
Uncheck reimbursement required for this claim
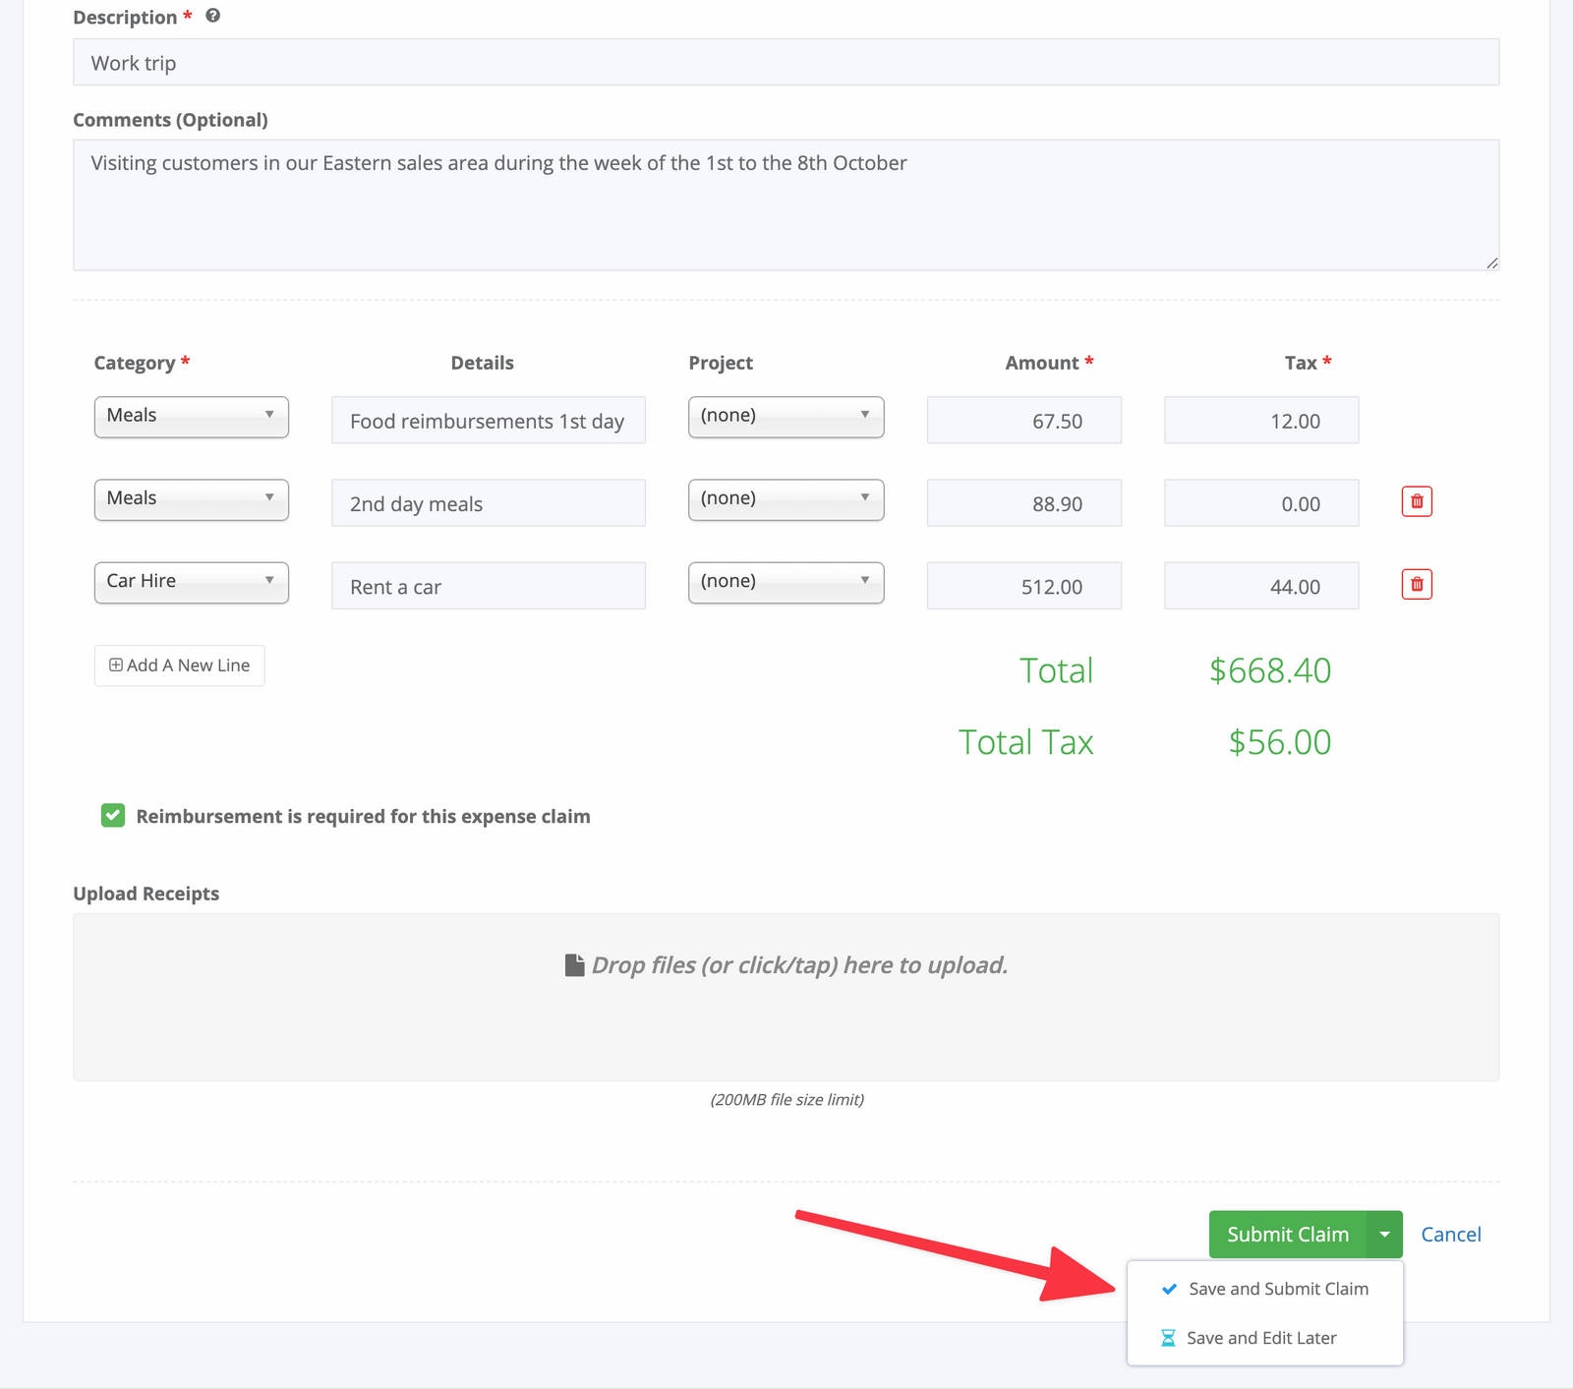[112, 815]
